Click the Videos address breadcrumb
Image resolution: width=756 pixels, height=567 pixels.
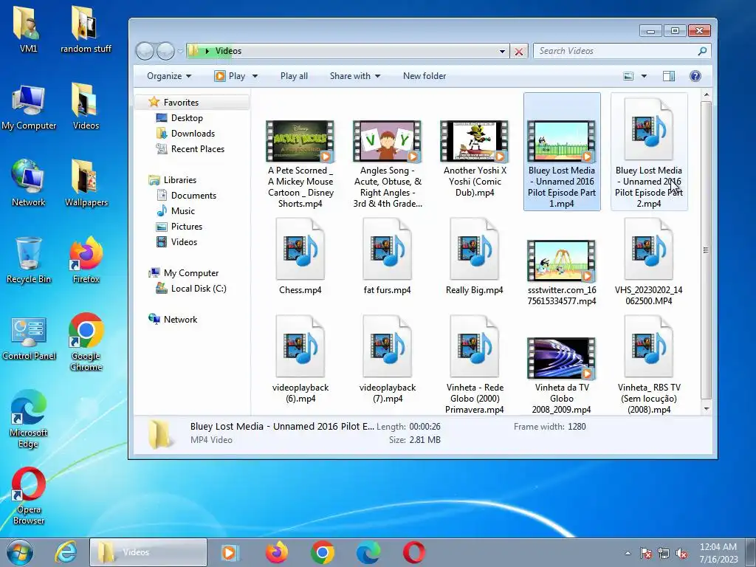(229, 51)
